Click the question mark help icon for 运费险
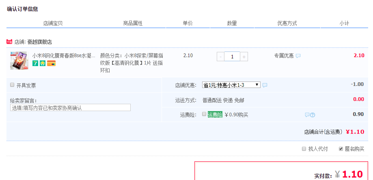This screenshot has width=373, height=180. [313, 115]
